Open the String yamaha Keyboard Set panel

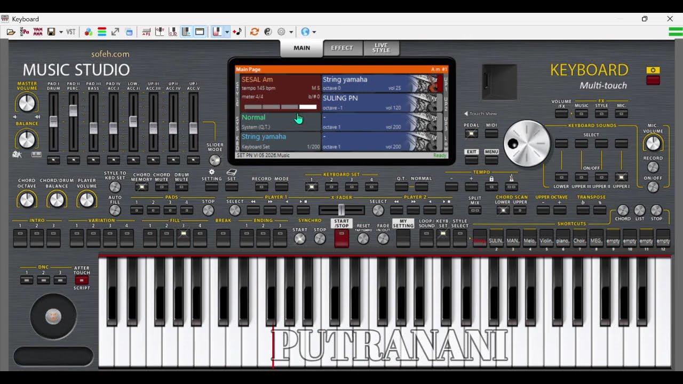click(281, 141)
